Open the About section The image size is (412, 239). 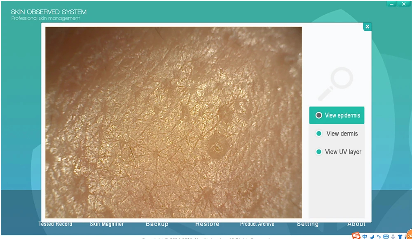point(356,224)
